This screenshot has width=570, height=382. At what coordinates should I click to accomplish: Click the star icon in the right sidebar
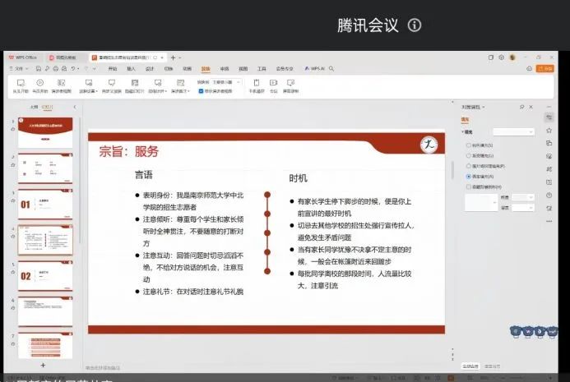pyautogui.click(x=549, y=131)
